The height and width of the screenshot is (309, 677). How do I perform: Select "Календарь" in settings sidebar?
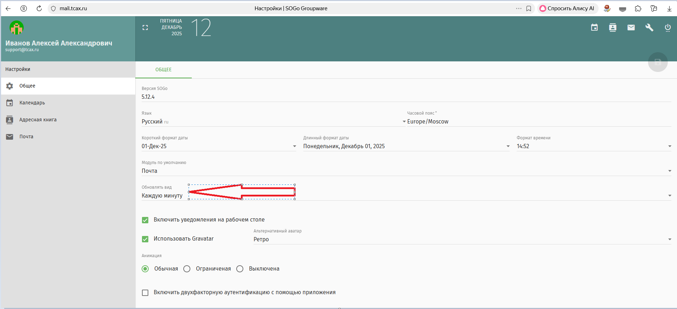pos(32,103)
